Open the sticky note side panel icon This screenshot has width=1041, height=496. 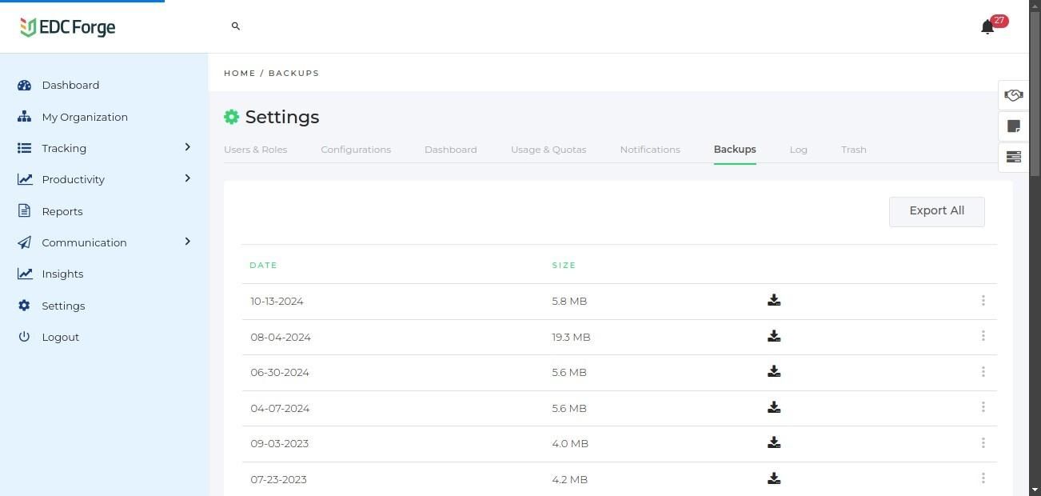[x=1013, y=126]
